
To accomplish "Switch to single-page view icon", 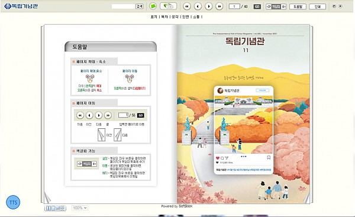I will point(53,208).
